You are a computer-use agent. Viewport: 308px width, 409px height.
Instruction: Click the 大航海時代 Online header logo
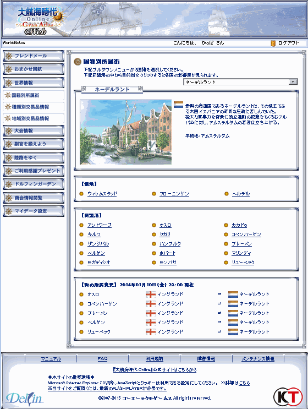pyautogui.click(x=40, y=21)
